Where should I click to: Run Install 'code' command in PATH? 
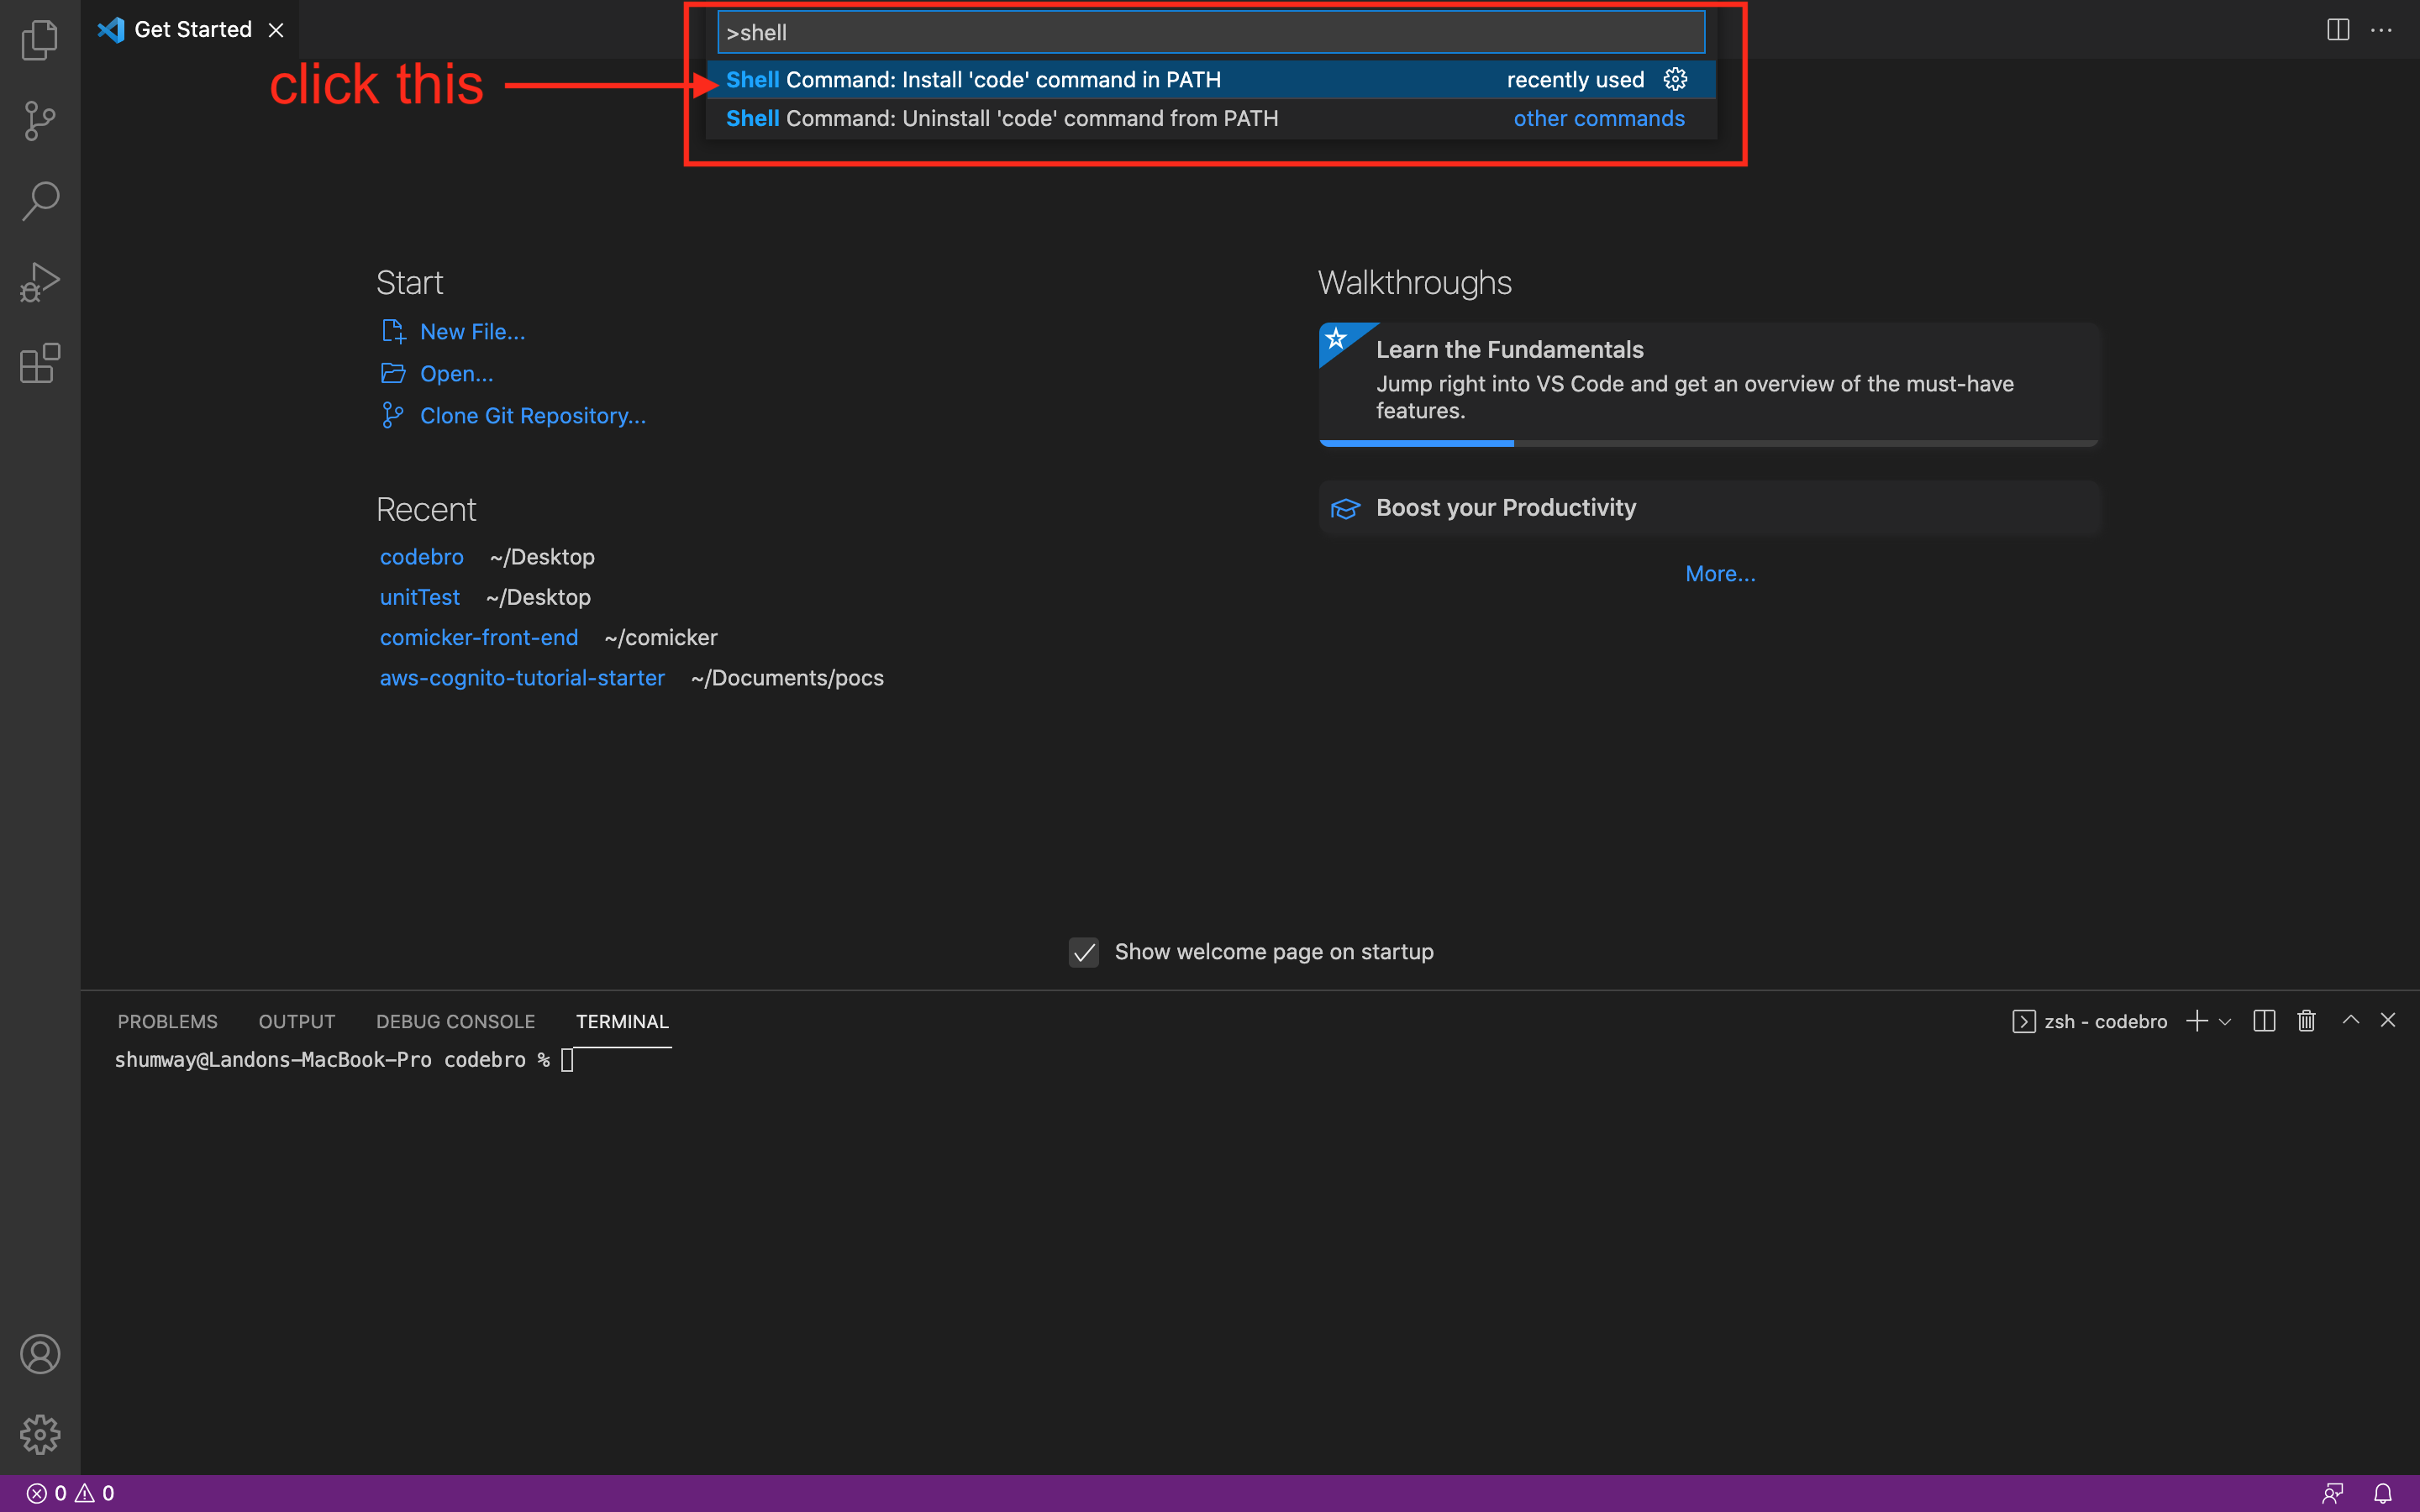[1211, 79]
